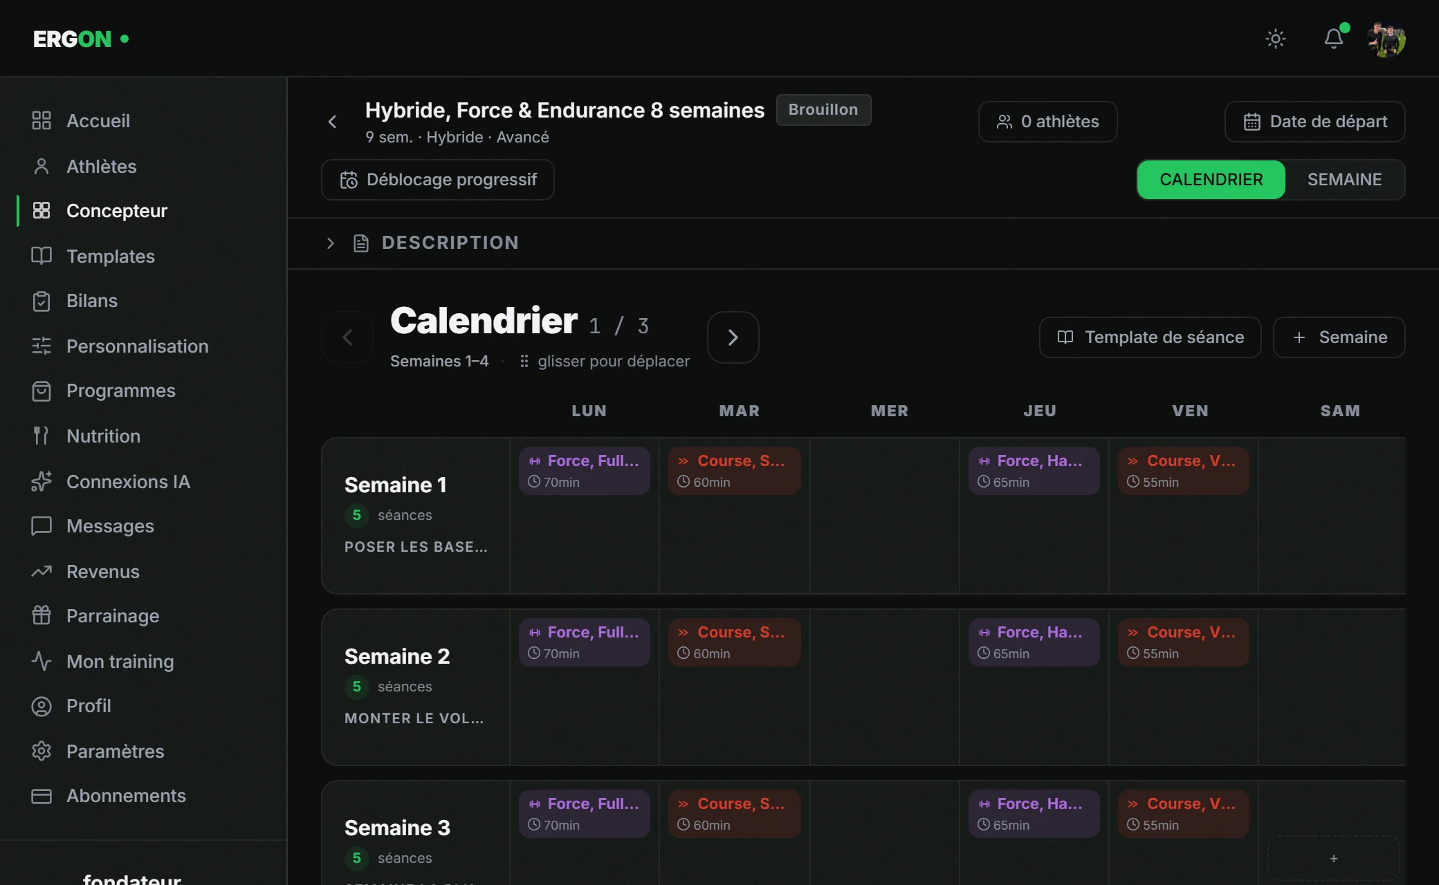The height and width of the screenshot is (885, 1439).
Task: Set Date de départ
Action: pos(1314,122)
